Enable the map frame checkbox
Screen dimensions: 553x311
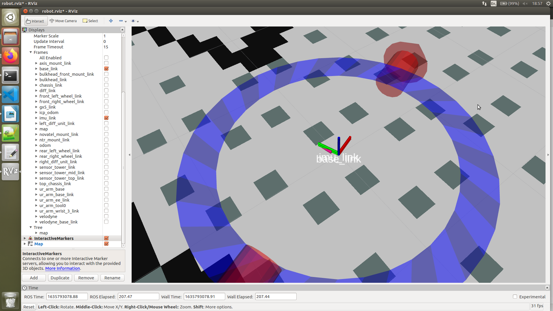106,129
